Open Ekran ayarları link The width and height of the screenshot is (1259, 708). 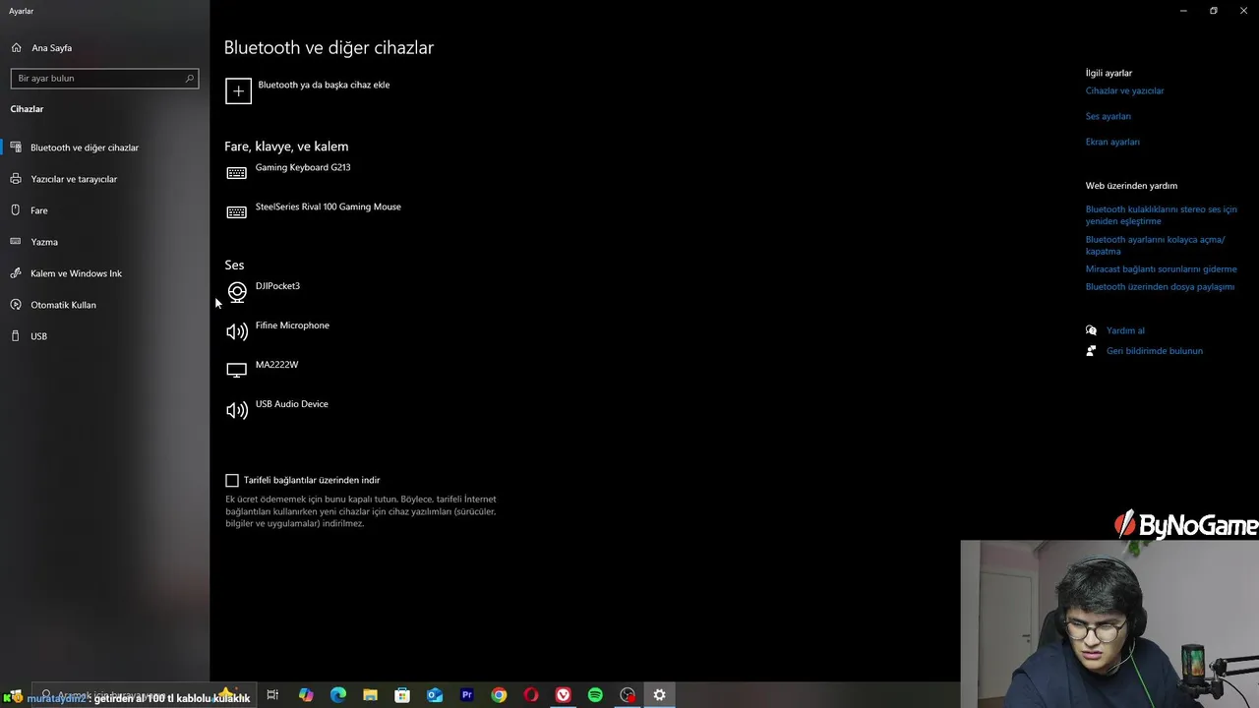tap(1112, 142)
